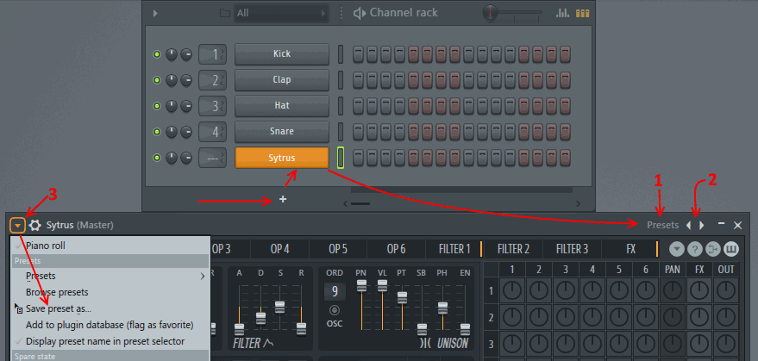Open the graph editor bars icon
The width and height of the screenshot is (758, 361).
563,13
